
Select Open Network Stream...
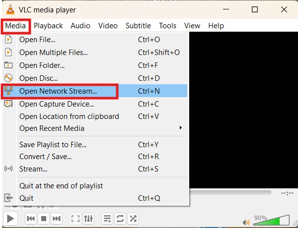tap(95, 91)
